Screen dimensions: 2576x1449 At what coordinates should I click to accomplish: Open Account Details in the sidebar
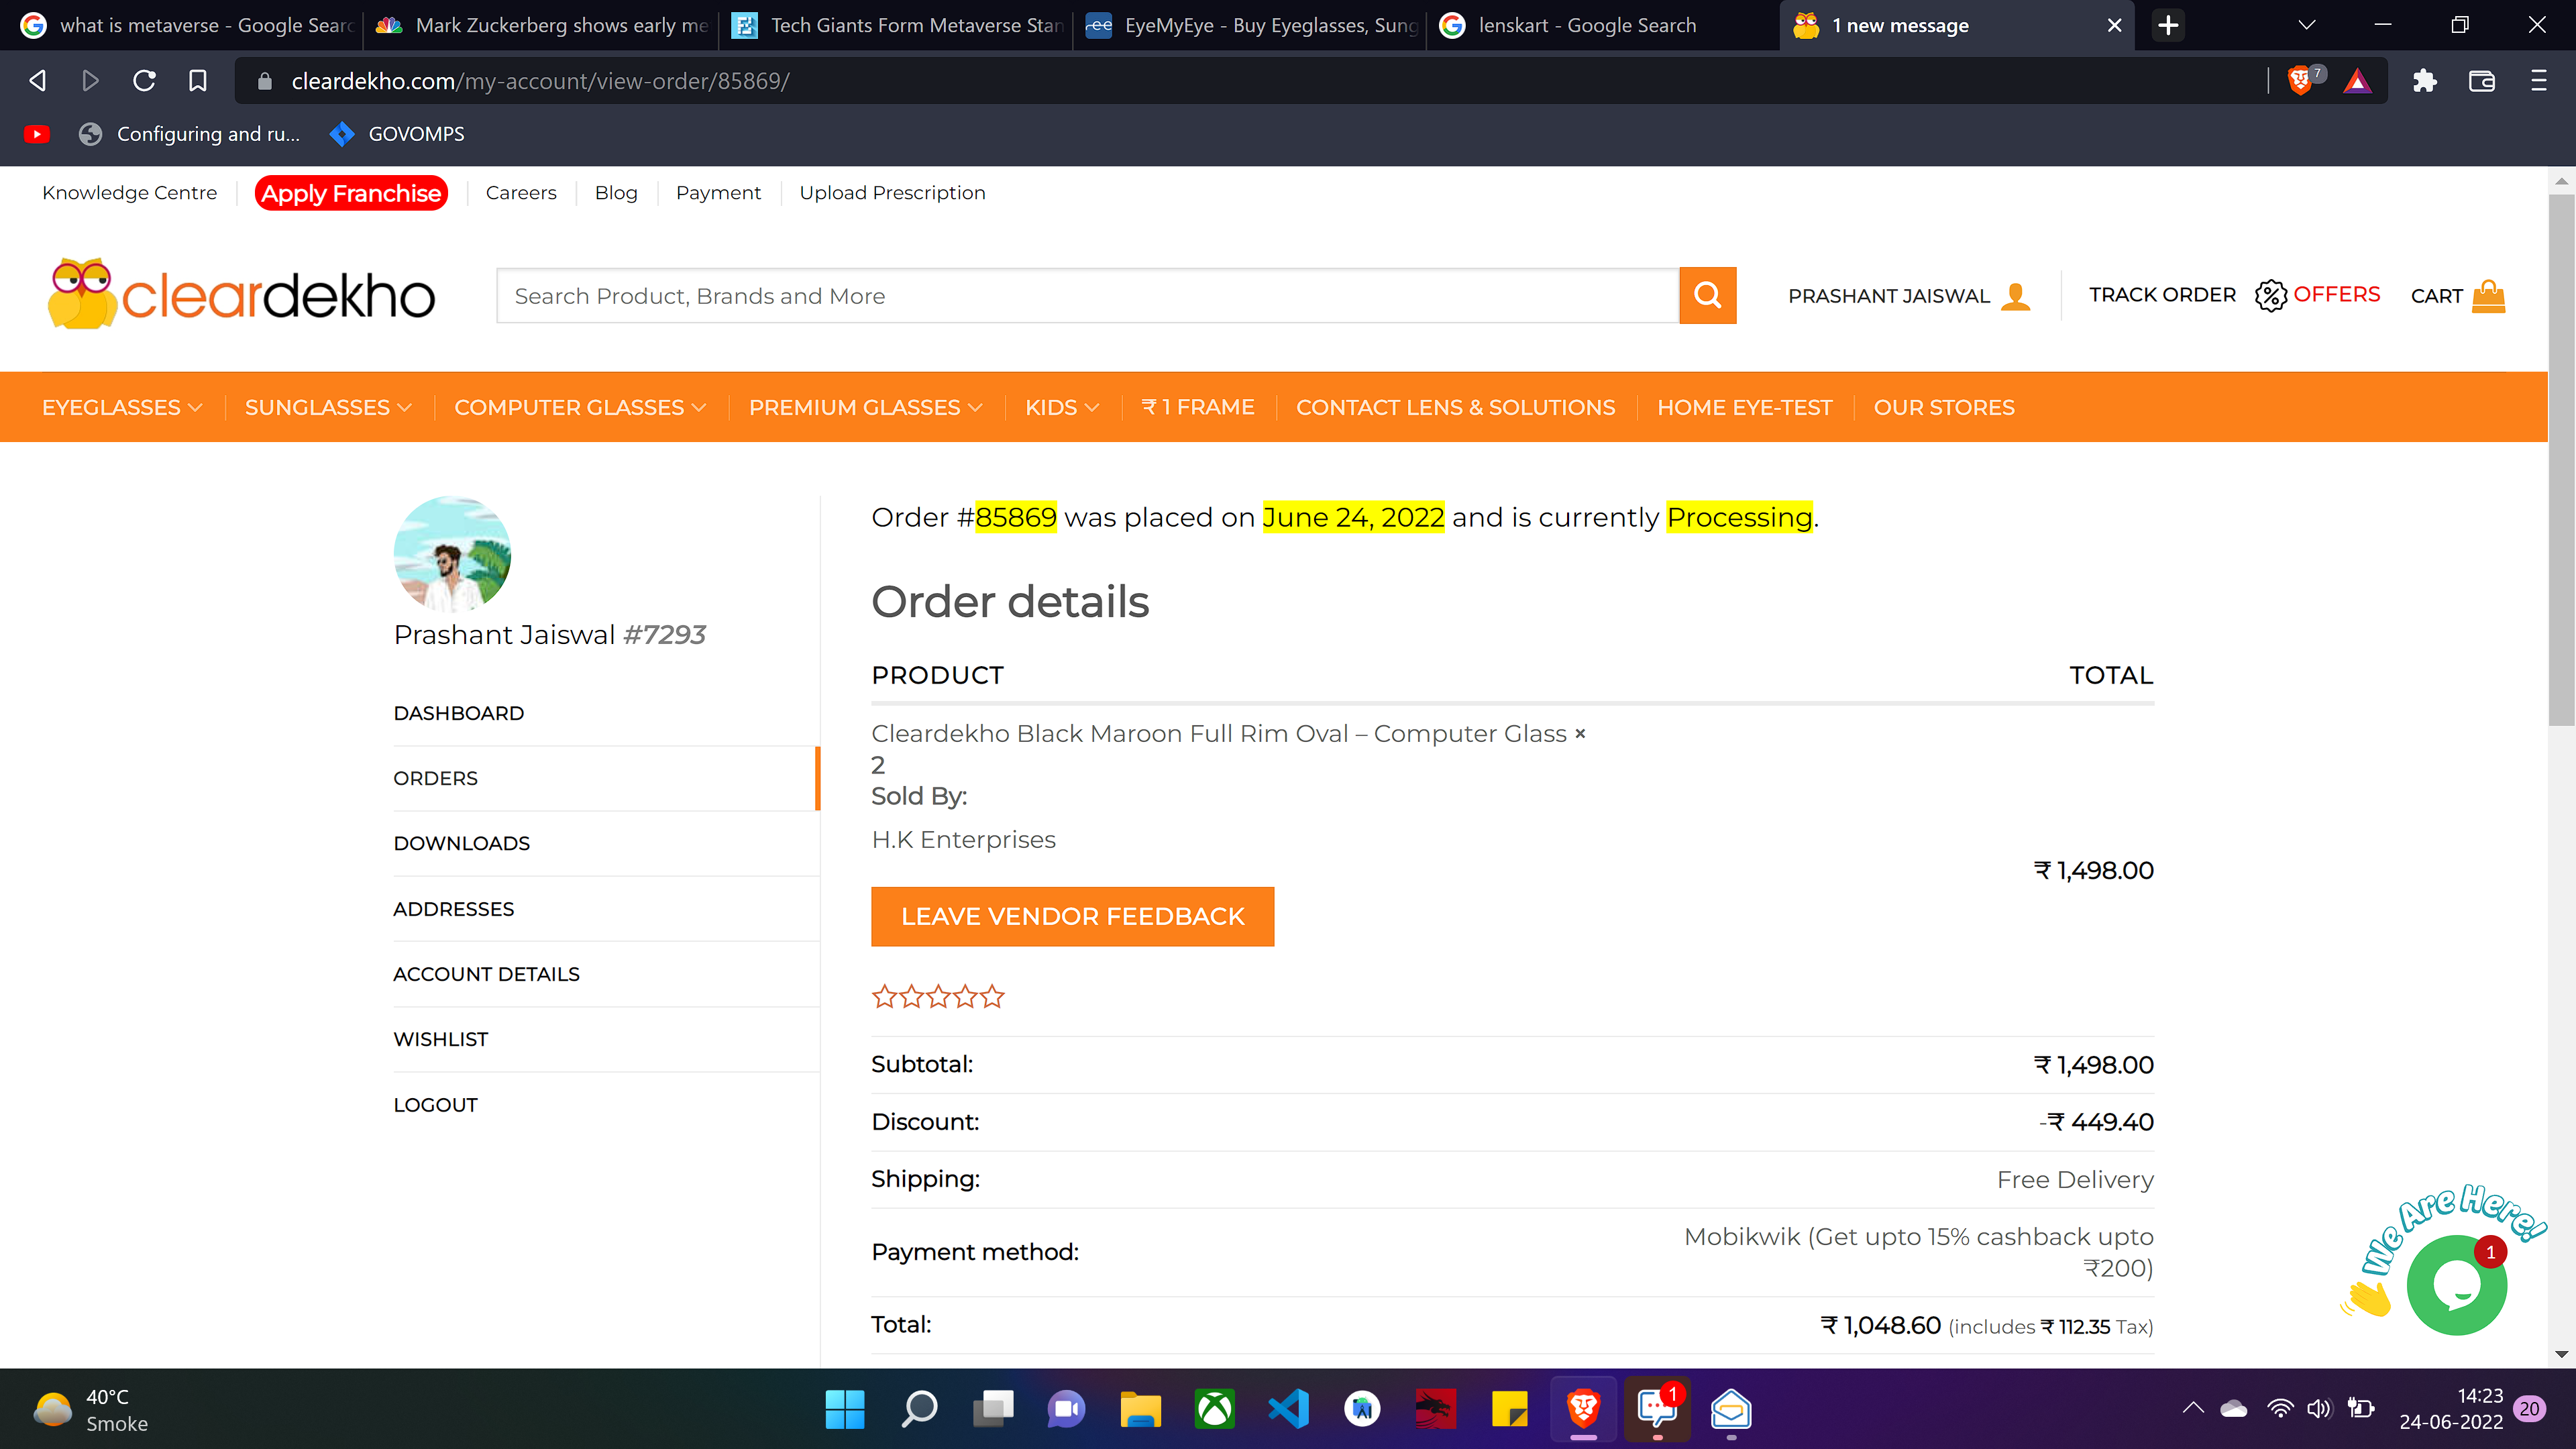(x=486, y=974)
